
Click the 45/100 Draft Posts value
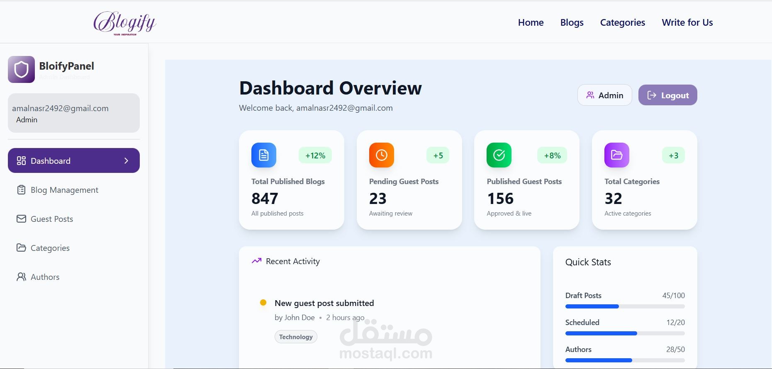click(674, 296)
